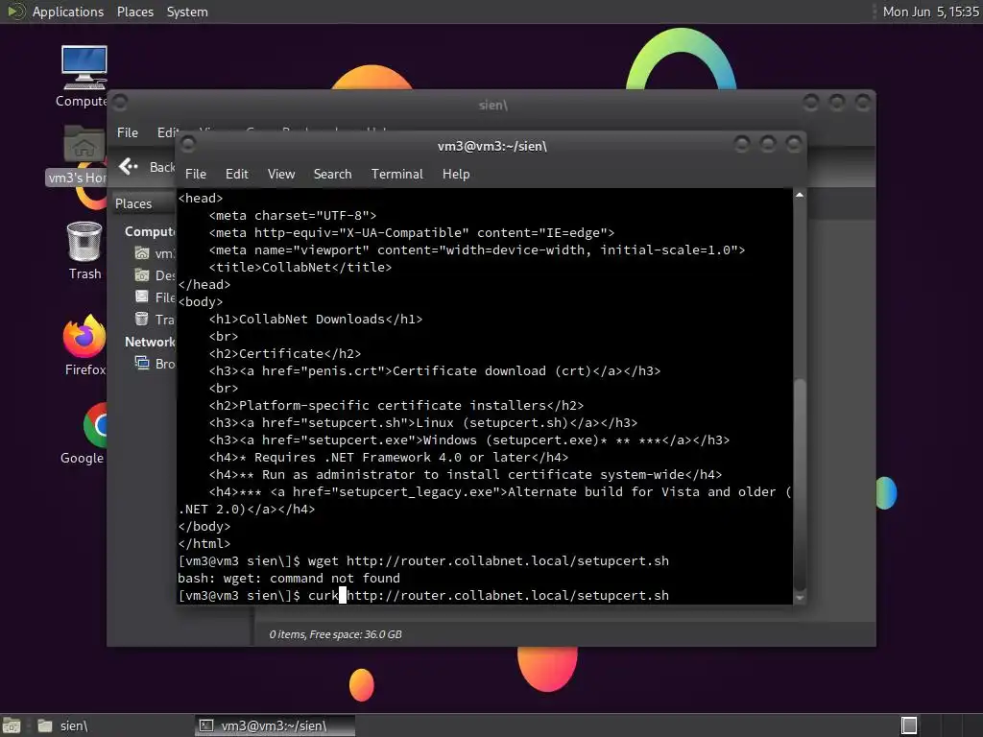983x737 pixels.
Task: Click the show desktop icon in bottom panel
Action: (x=11, y=725)
